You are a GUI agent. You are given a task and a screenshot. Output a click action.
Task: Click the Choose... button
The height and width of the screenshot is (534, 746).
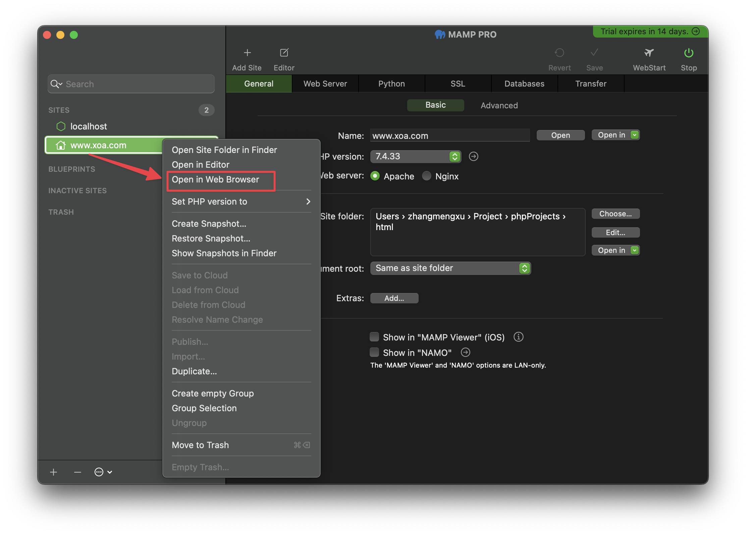[x=616, y=214]
